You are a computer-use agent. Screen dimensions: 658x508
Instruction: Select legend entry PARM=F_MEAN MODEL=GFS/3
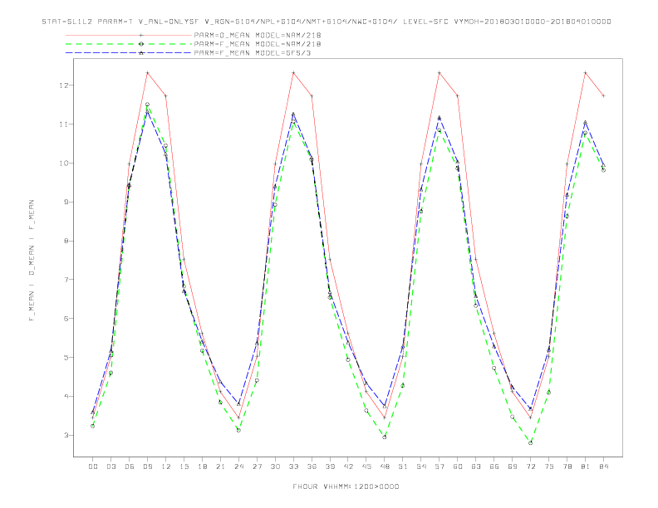pos(253,53)
